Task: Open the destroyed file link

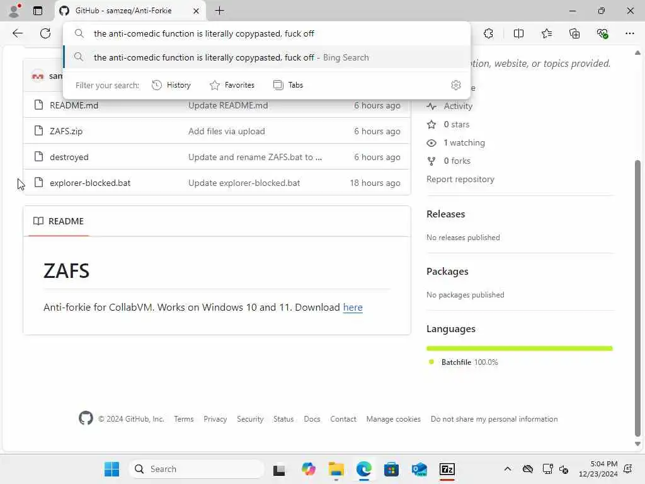Action: [69, 157]
